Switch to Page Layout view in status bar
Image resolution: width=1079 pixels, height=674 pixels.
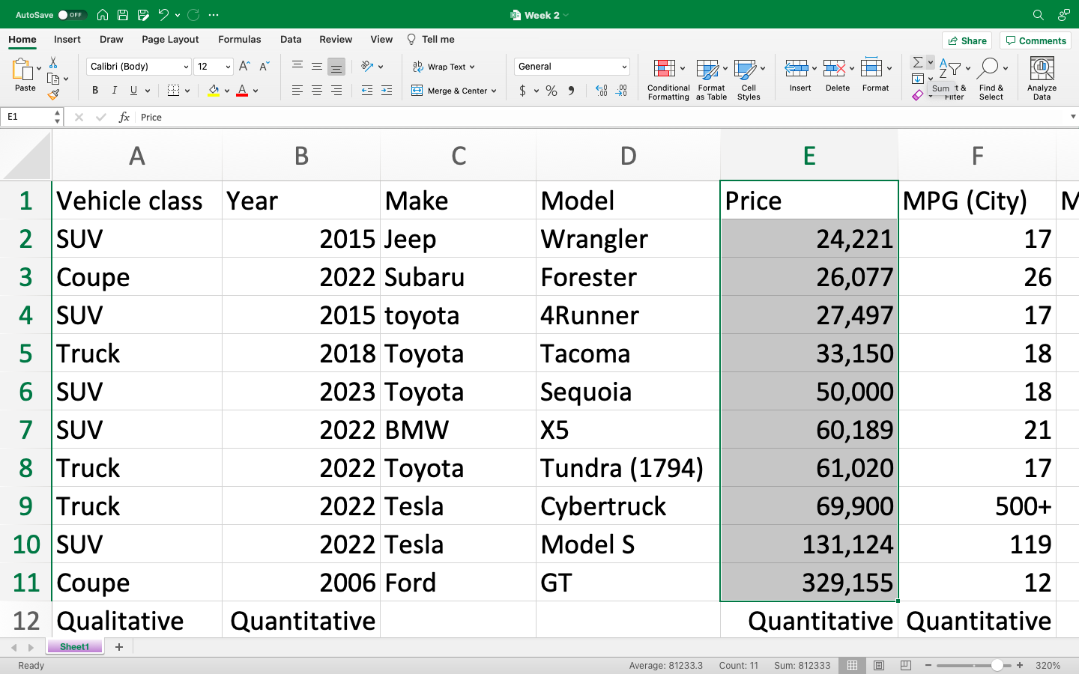(x=877, y=665)
